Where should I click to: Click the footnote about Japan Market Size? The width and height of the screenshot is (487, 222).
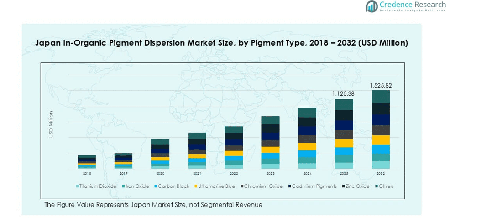pyautogui.click(x=153, y=205)
